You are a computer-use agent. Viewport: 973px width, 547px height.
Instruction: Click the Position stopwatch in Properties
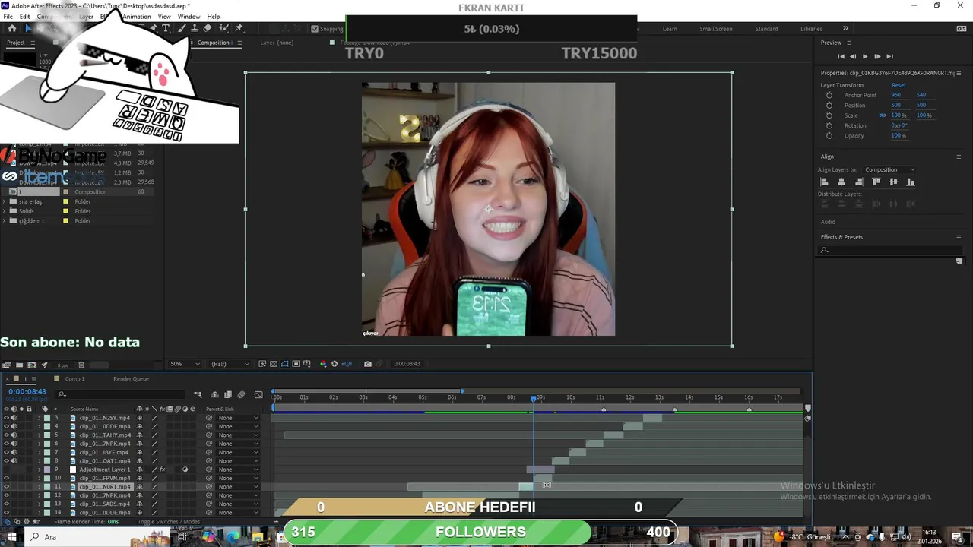click(x=829, y=105)
